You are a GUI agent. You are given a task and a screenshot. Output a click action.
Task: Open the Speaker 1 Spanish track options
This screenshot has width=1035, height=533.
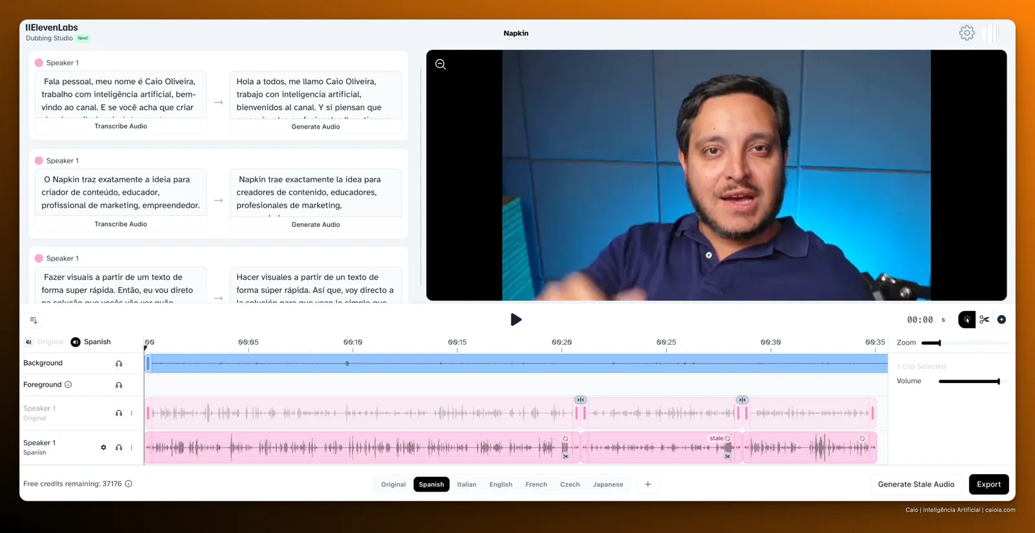click(x=131, y=447)
